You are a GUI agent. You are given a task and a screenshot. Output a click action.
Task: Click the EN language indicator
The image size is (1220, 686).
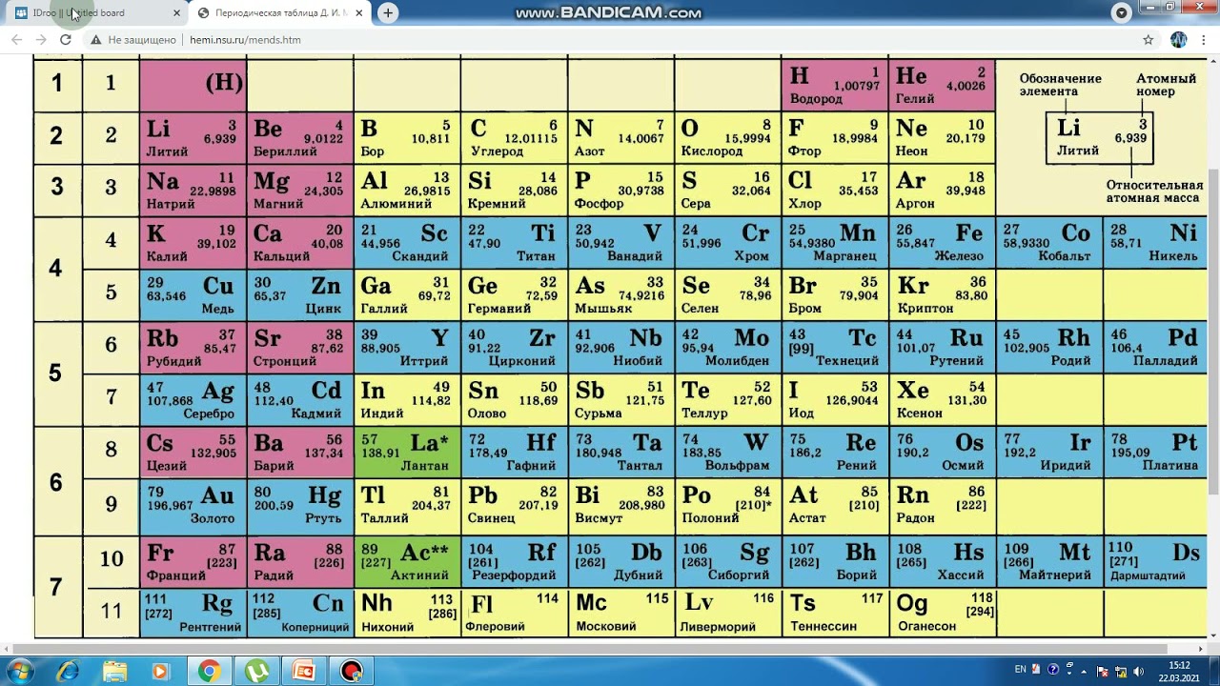pyautogui.click(x=1021, y=670)
